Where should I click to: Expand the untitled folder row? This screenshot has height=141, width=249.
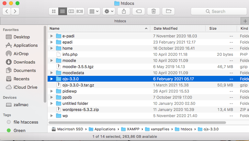[51, 103]
